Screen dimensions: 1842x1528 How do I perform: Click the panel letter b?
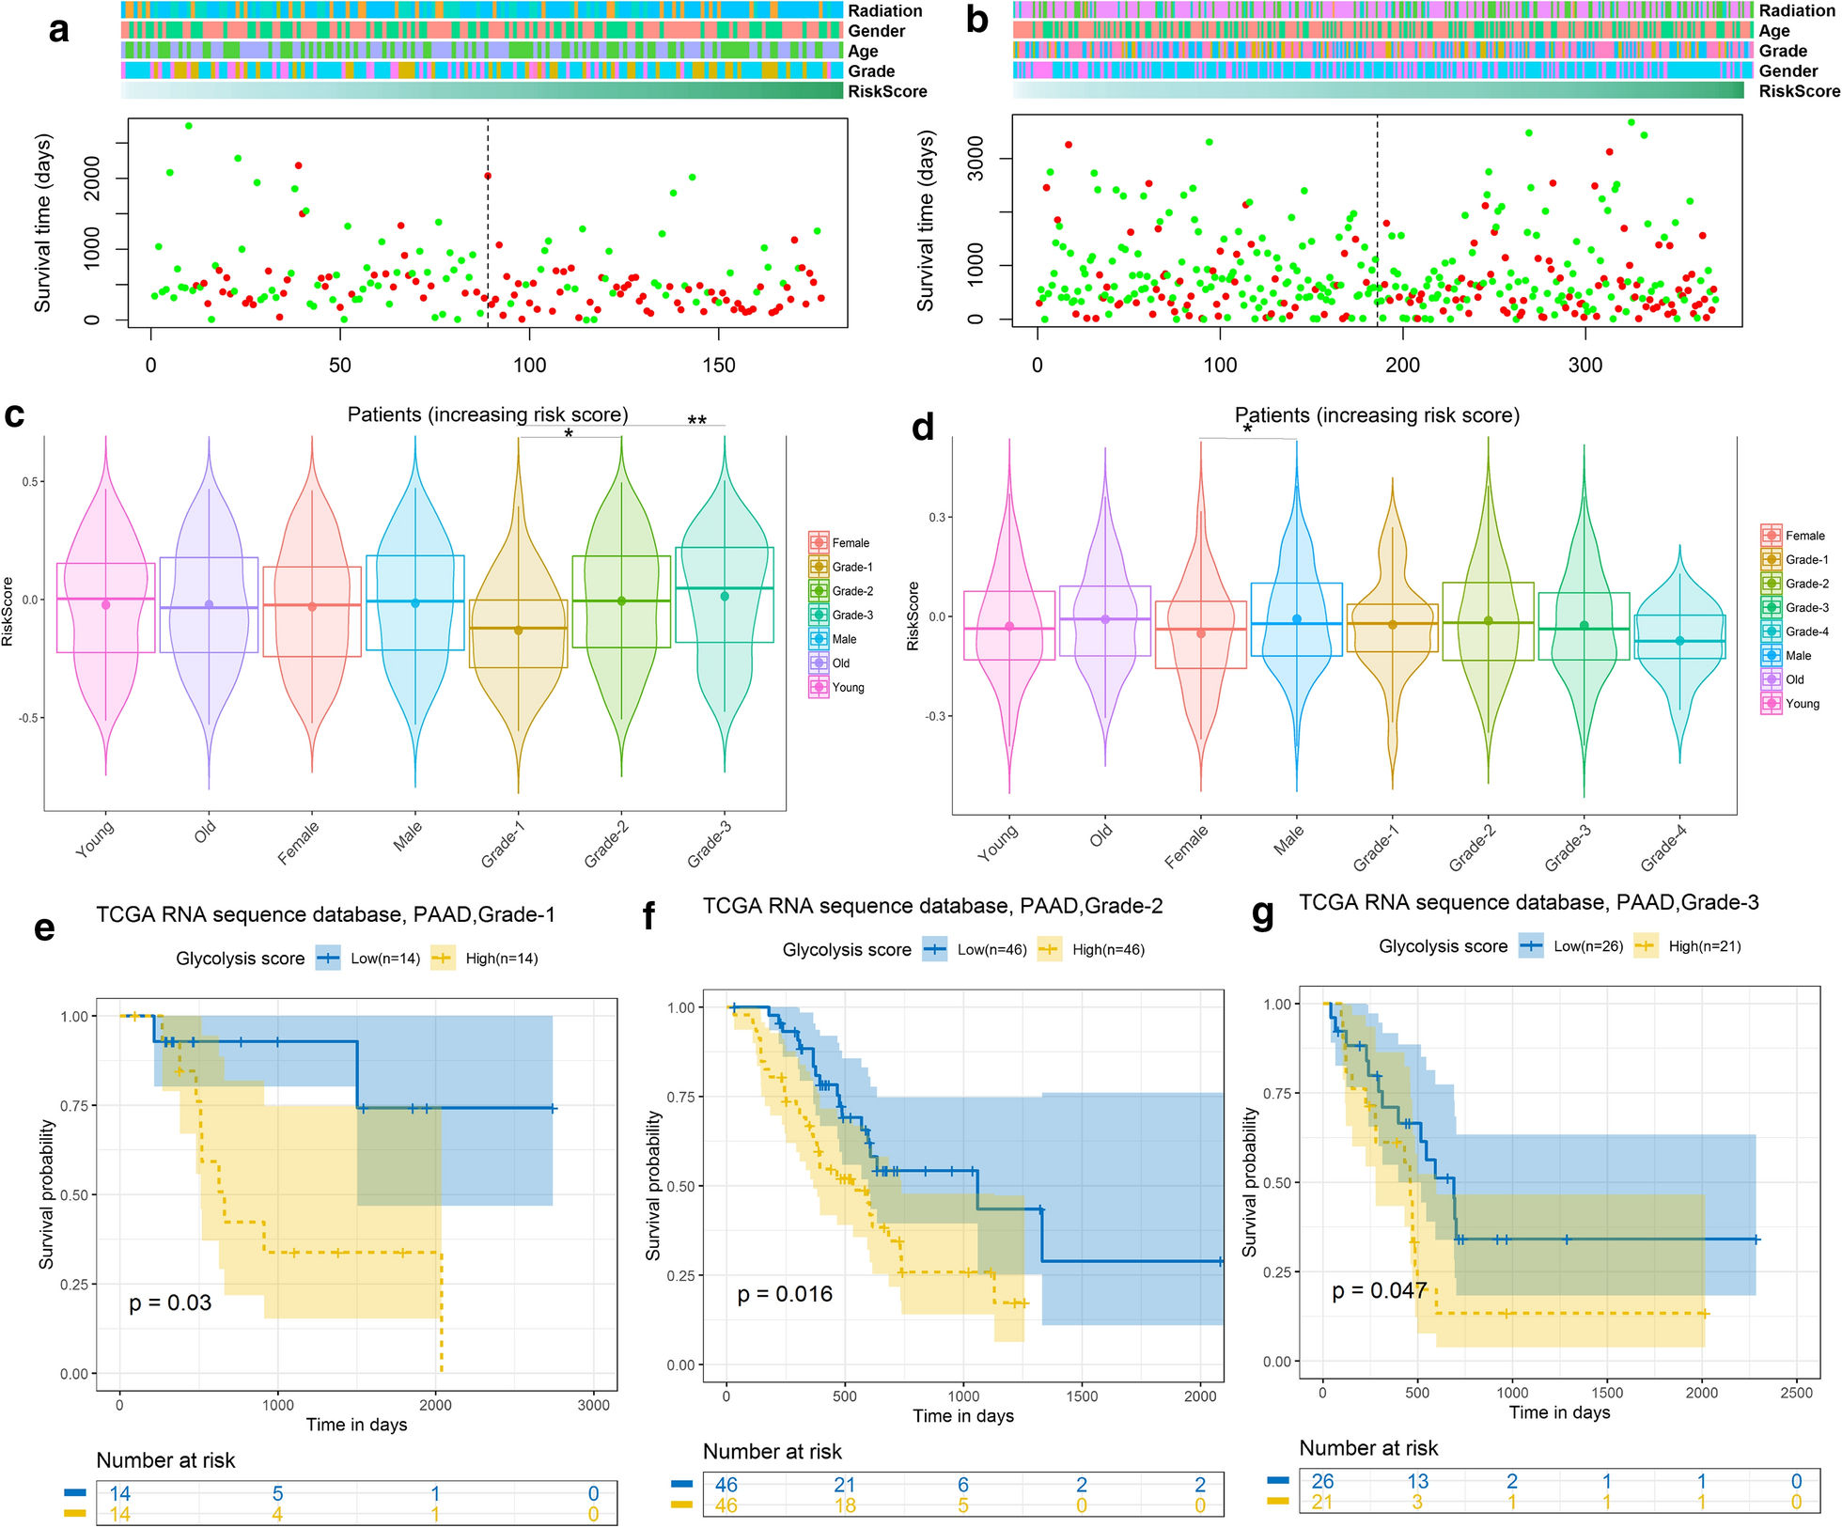click(977, 19)
